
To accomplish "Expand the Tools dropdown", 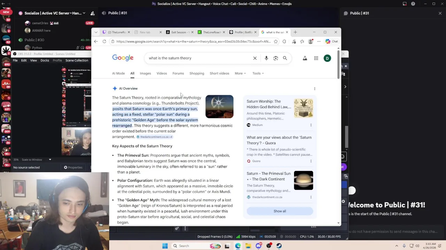I will 258,73.
